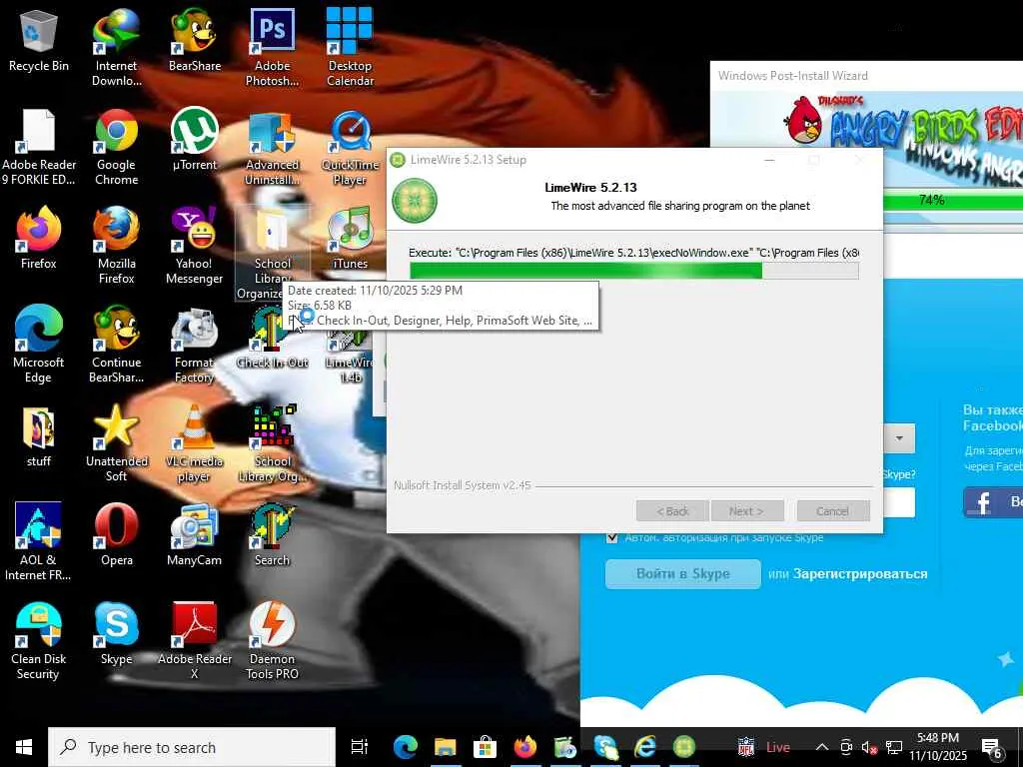Open the notification center icon
The image size is (1023, 767).
click(x=992, y=747)
